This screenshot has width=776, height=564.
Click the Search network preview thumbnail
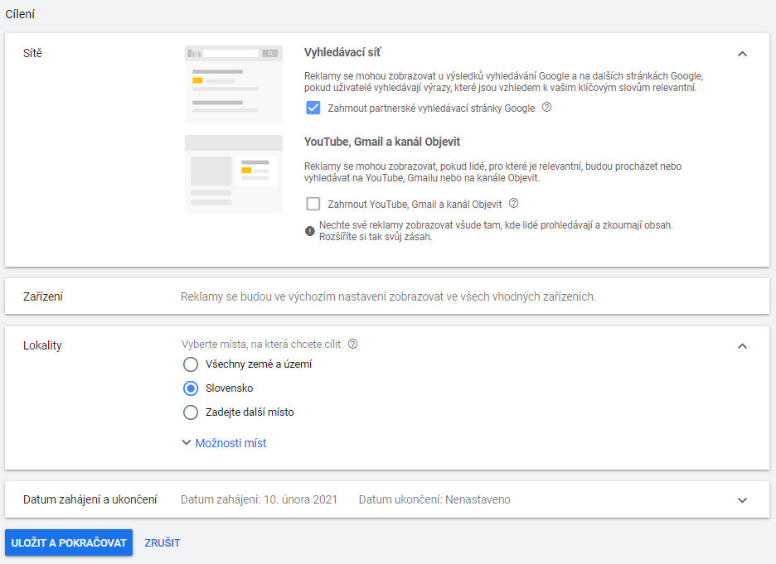pyautogui.click(x=234, y=84)
